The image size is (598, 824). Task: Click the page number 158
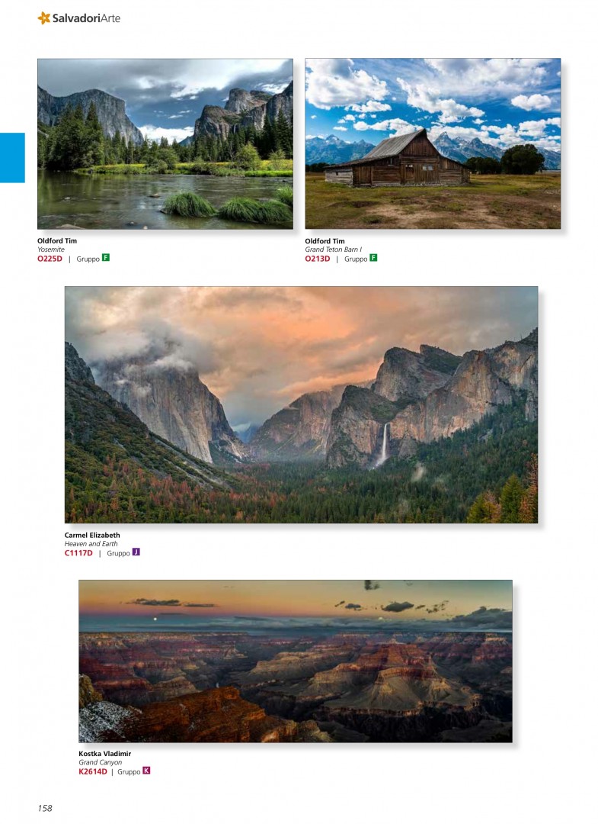tap(45, 808)
